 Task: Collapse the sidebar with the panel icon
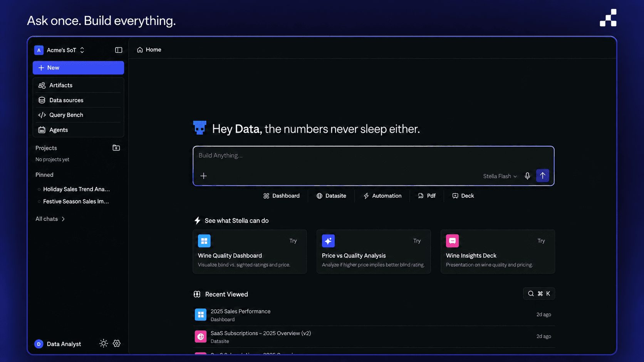[x=119, y=50]
